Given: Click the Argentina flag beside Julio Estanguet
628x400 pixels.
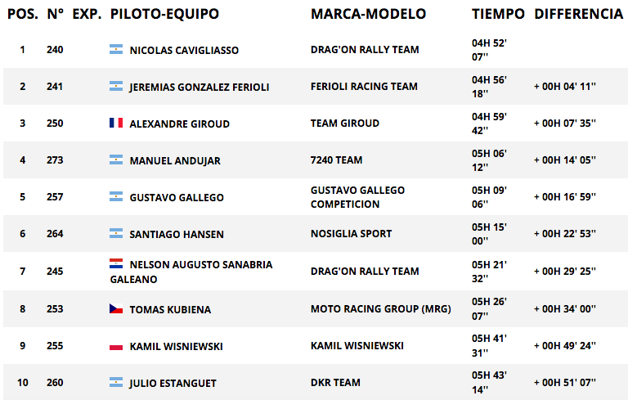Looking at the screenshot, I should [x=116, y=382].
